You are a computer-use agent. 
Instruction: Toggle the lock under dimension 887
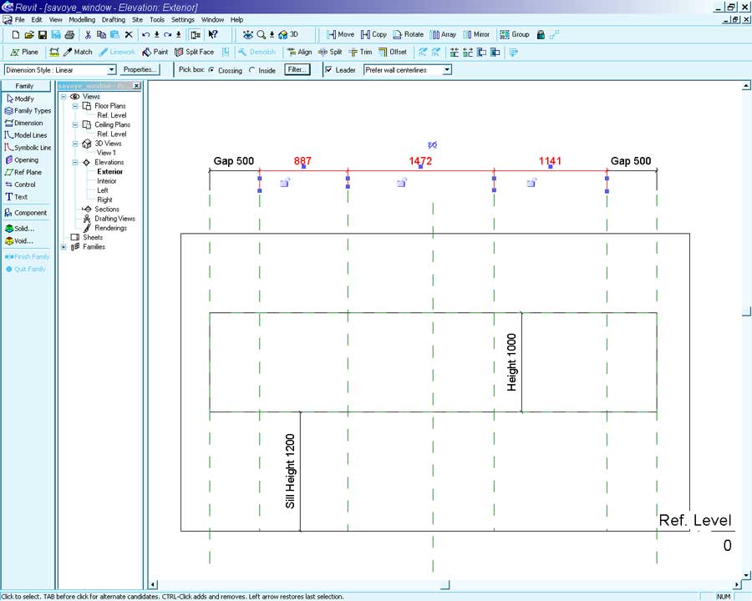[x=285, y=182]
